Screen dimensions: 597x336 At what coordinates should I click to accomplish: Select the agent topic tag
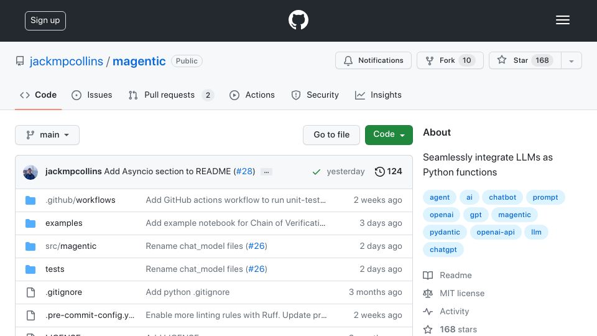click(x=440, y=197)
